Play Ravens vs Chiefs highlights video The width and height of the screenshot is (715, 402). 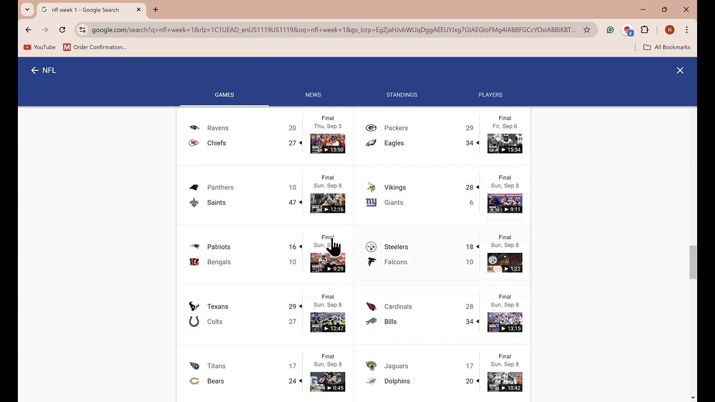tap(328, 143)
